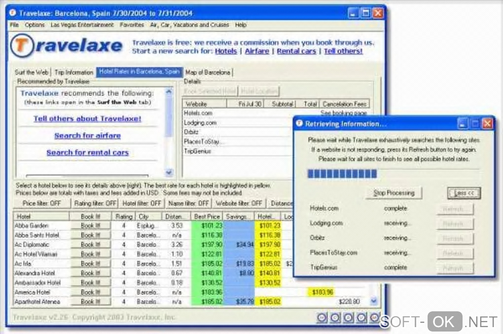The width and height of the screenshot is (503, 334).
Task: Click Book It! for Abba Sants Hotel
Action: click(x=91, y=235)
